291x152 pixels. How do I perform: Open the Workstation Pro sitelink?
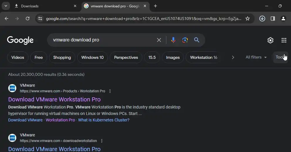point(60,120)
